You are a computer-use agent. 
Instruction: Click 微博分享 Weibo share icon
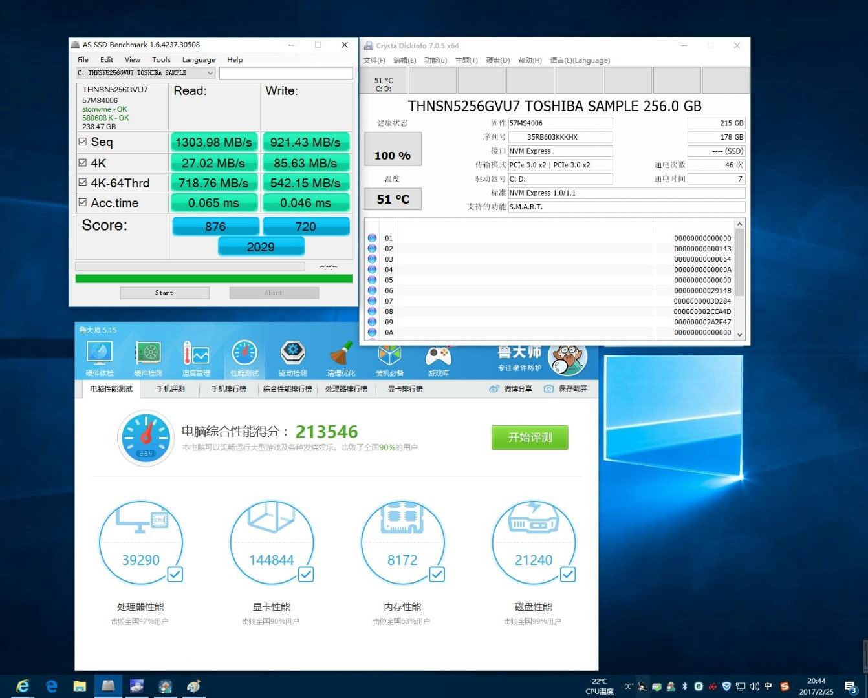(510, 388)
